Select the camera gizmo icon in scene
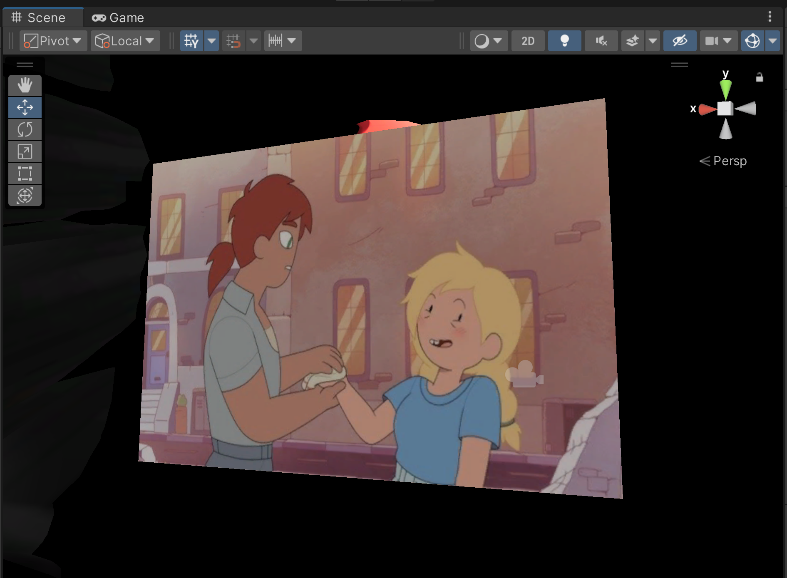Viewport: 787px width, 578px height. pos(524,374)
